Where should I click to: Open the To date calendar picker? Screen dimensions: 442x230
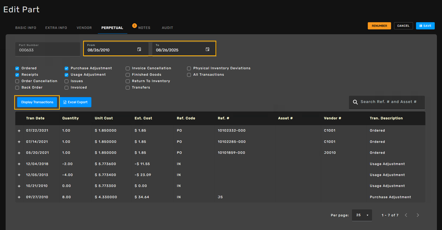(x=207, y=49)
